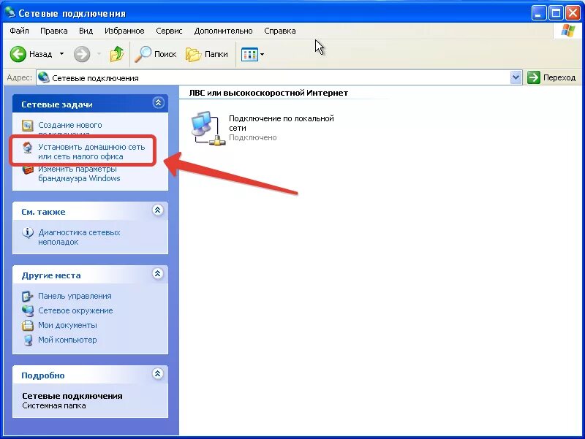Toggle the Folders pane button
The height and width of the screenshot is (439, 585).
pos(207,54)
